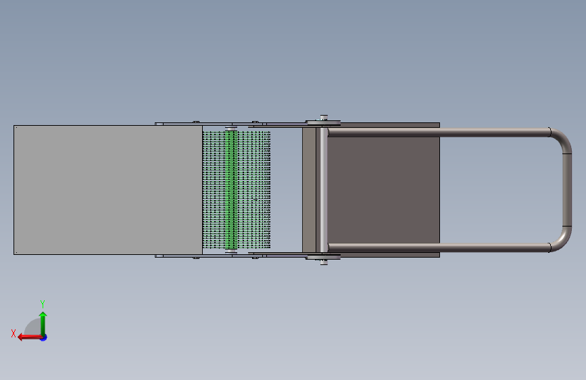Image resolution: width=586 pixels, height=380 pixels.
Task: Select the green spiked tines right of roller
Action: 254,190
